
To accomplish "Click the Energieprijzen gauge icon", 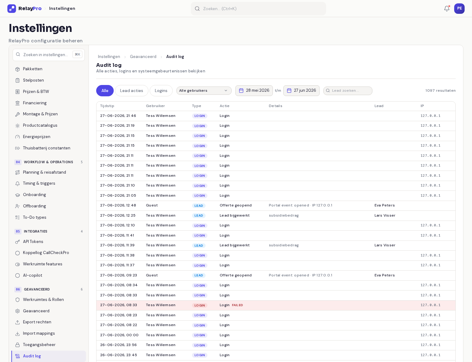I will pyautogui.click(x=18, y=137).
